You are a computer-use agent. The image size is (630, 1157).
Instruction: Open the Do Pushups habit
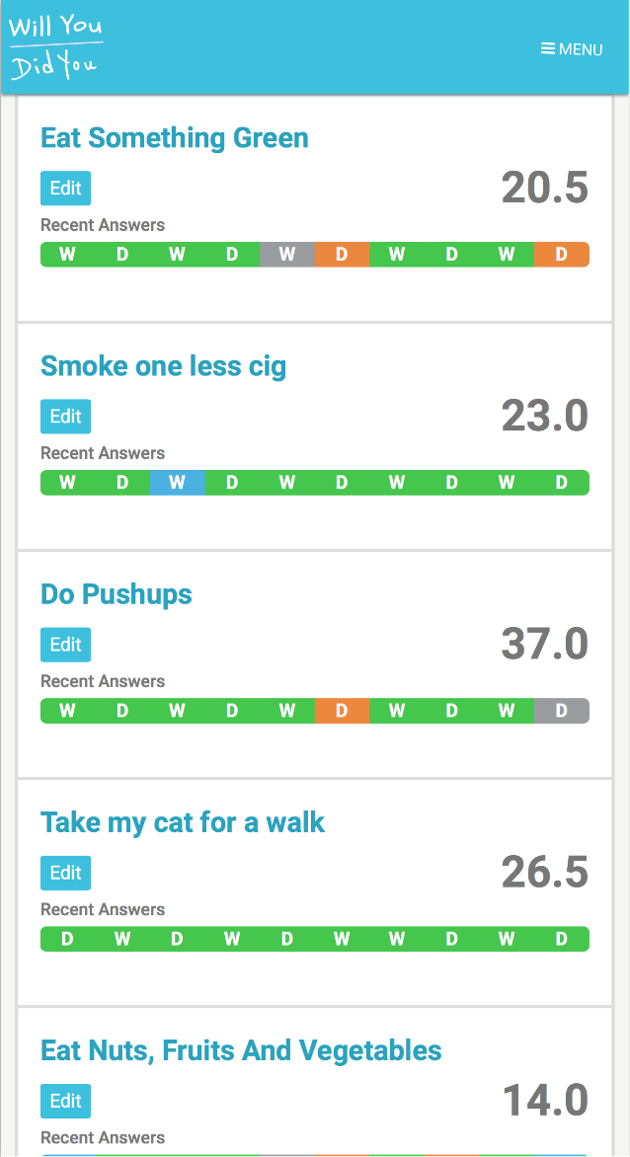[116, 594]
